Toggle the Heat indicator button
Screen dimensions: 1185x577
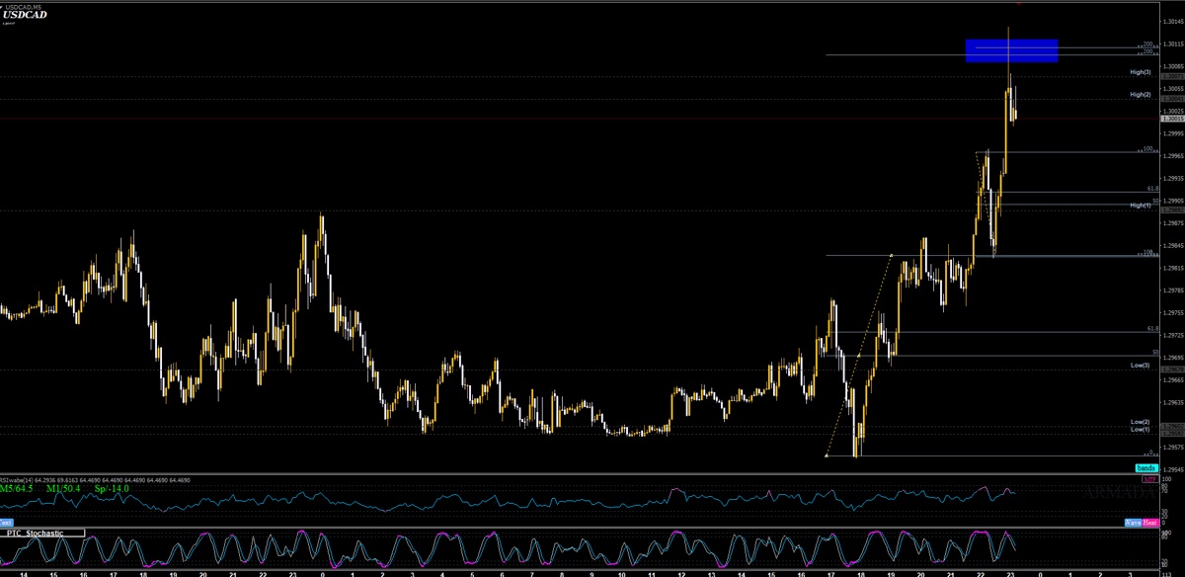[1150, 523]
